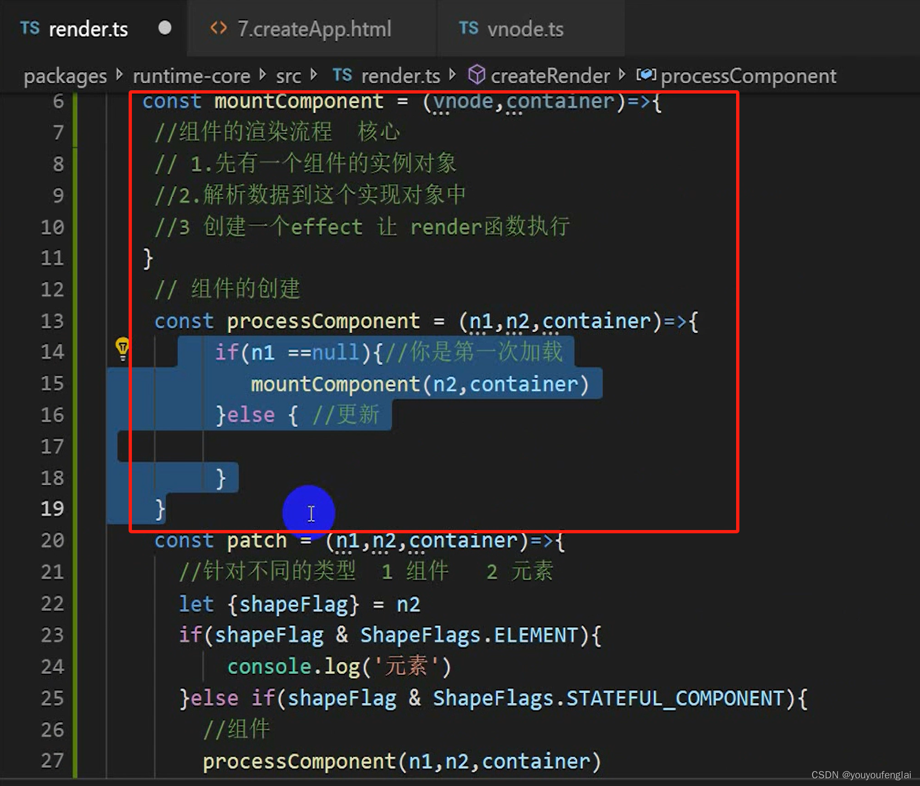Click the TS icon in the breadcrumb

tap(342, 75)
